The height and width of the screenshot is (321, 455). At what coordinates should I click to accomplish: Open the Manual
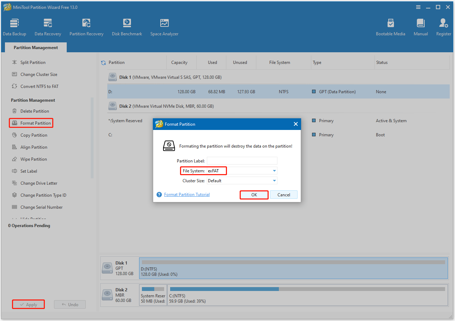click(x=420, y=26)
